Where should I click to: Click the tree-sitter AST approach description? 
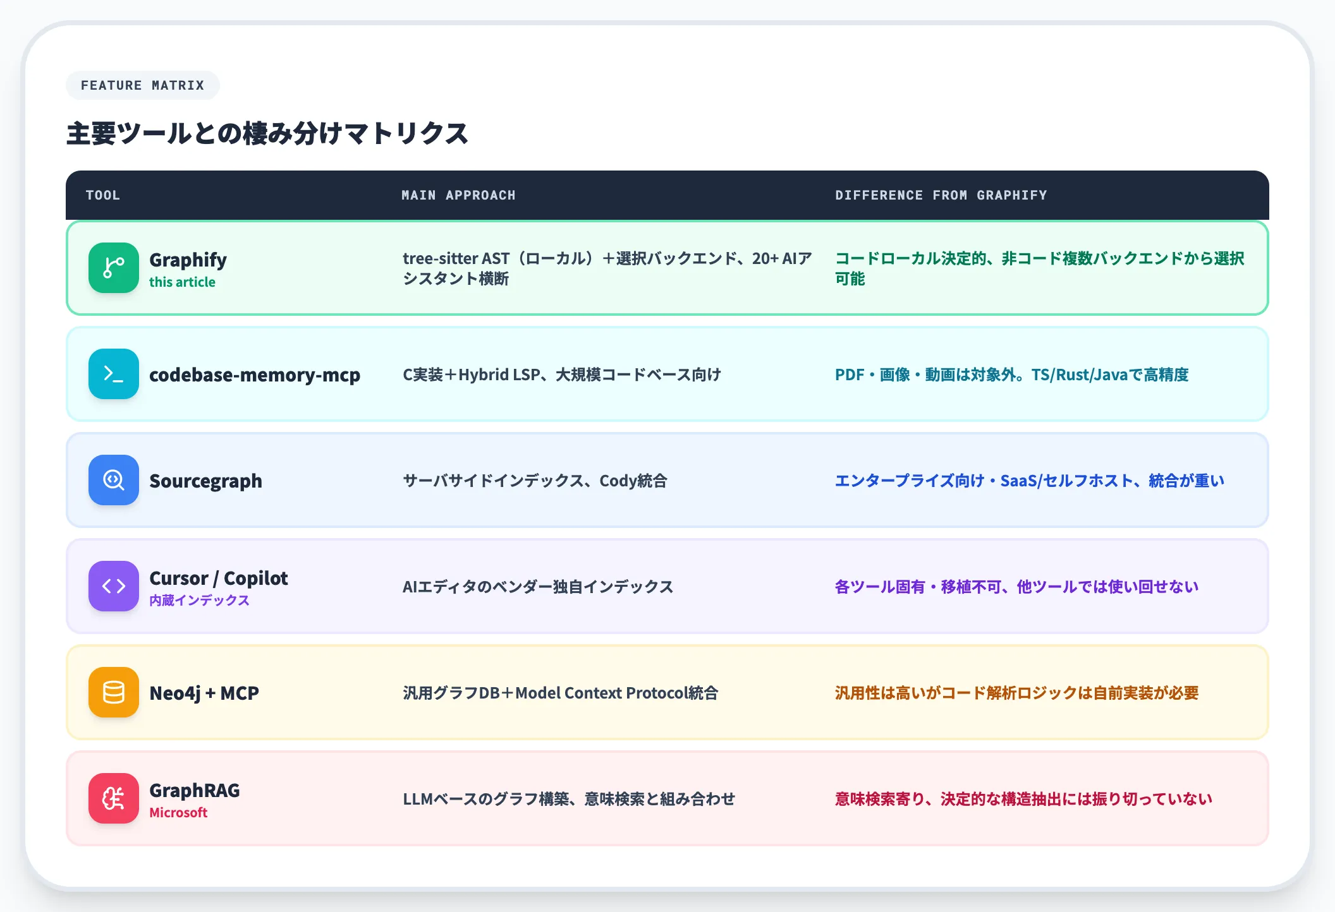tap(607, 268)
